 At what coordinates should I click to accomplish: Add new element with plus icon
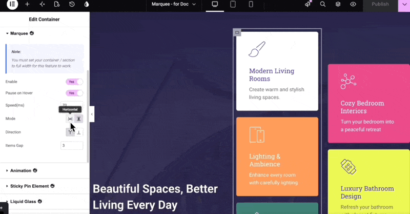pos(27,4)
